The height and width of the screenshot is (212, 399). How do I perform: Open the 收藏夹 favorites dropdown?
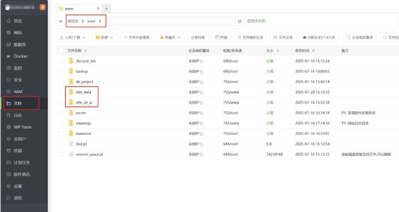170,37
